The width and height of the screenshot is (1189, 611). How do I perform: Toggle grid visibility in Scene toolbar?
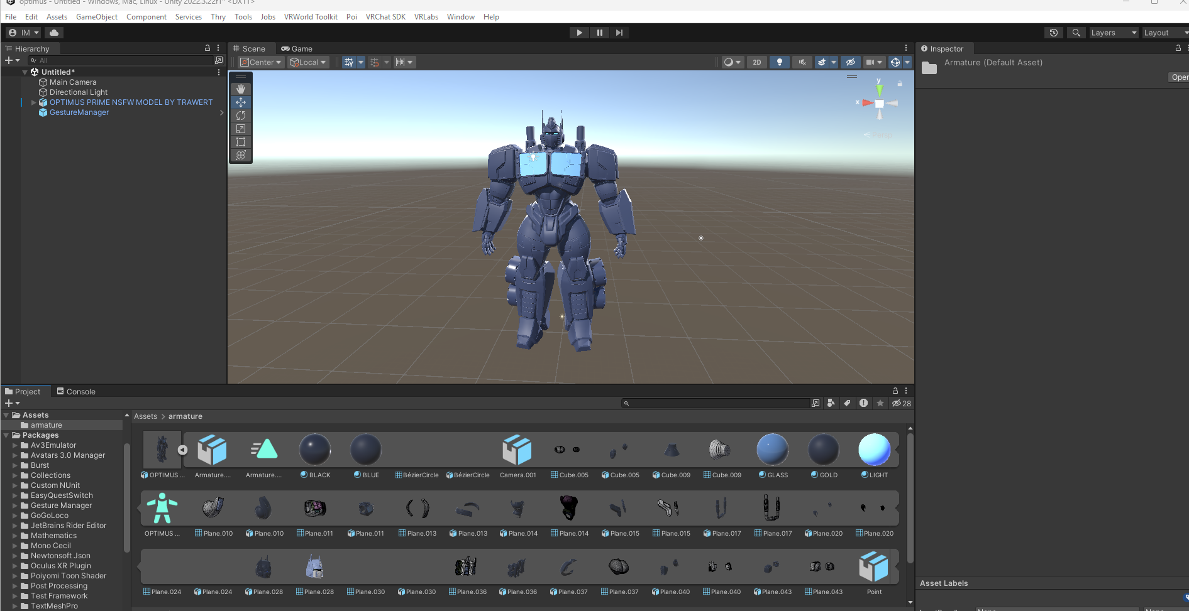[349, 62]
